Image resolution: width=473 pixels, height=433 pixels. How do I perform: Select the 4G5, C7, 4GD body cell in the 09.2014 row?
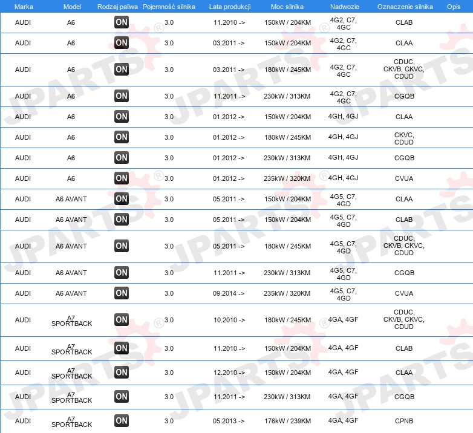click(344, 295)
